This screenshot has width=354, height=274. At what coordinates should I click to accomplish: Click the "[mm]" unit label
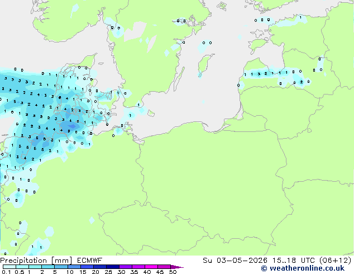(x=61, y=261)
